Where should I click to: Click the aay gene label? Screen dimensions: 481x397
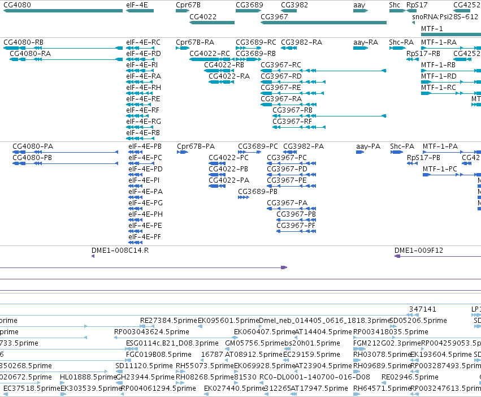coord(359,5)
